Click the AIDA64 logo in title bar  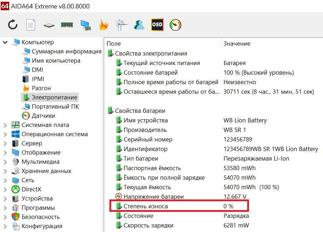point(5,6)
